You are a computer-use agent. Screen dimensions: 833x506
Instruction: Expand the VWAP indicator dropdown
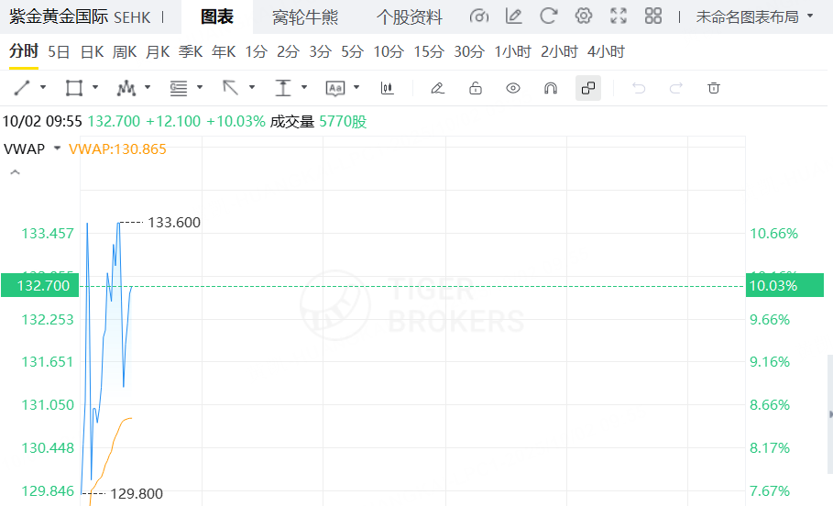pyautogui.click(x=57, y=148)
